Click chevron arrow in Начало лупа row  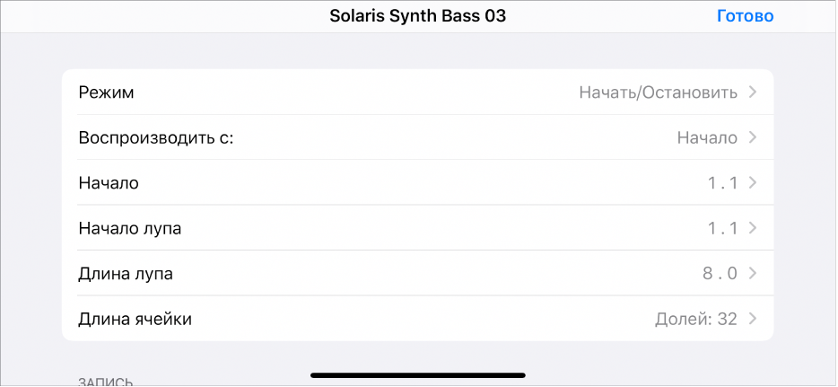[752, 228]
